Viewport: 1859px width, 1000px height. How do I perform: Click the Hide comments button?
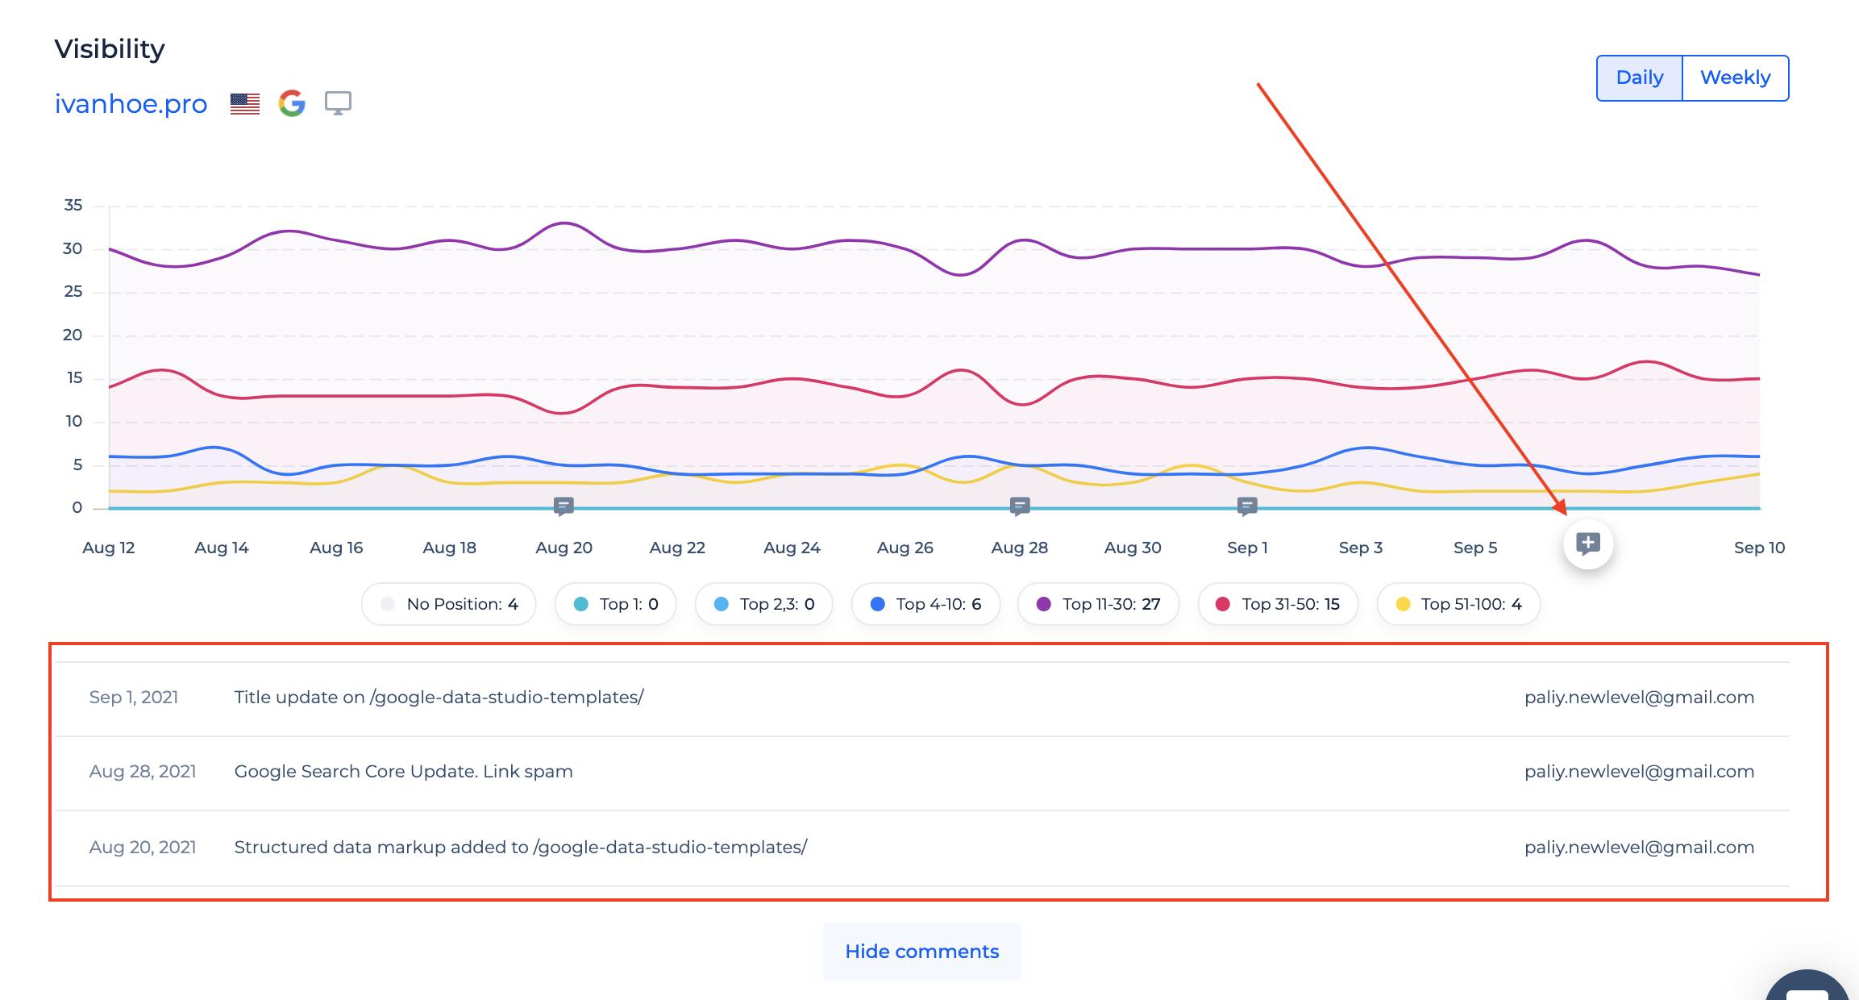pos(922,952)
